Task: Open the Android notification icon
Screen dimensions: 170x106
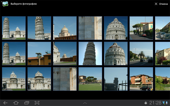Action: pos(146,103)
